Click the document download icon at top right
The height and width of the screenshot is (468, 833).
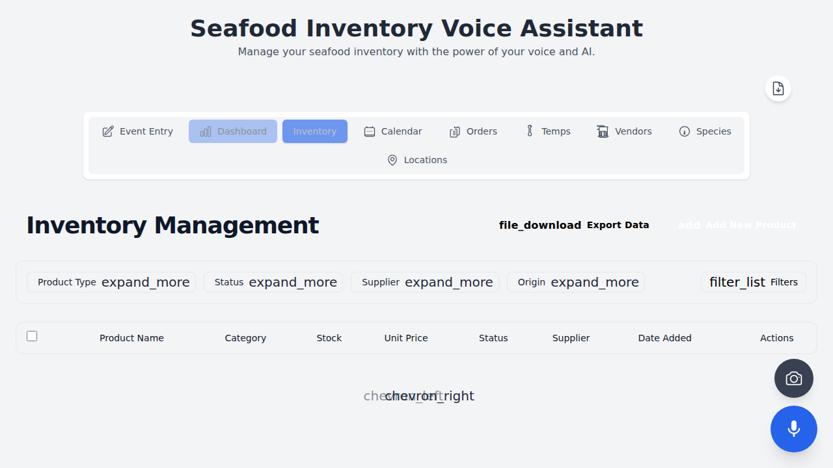point(778,88)
